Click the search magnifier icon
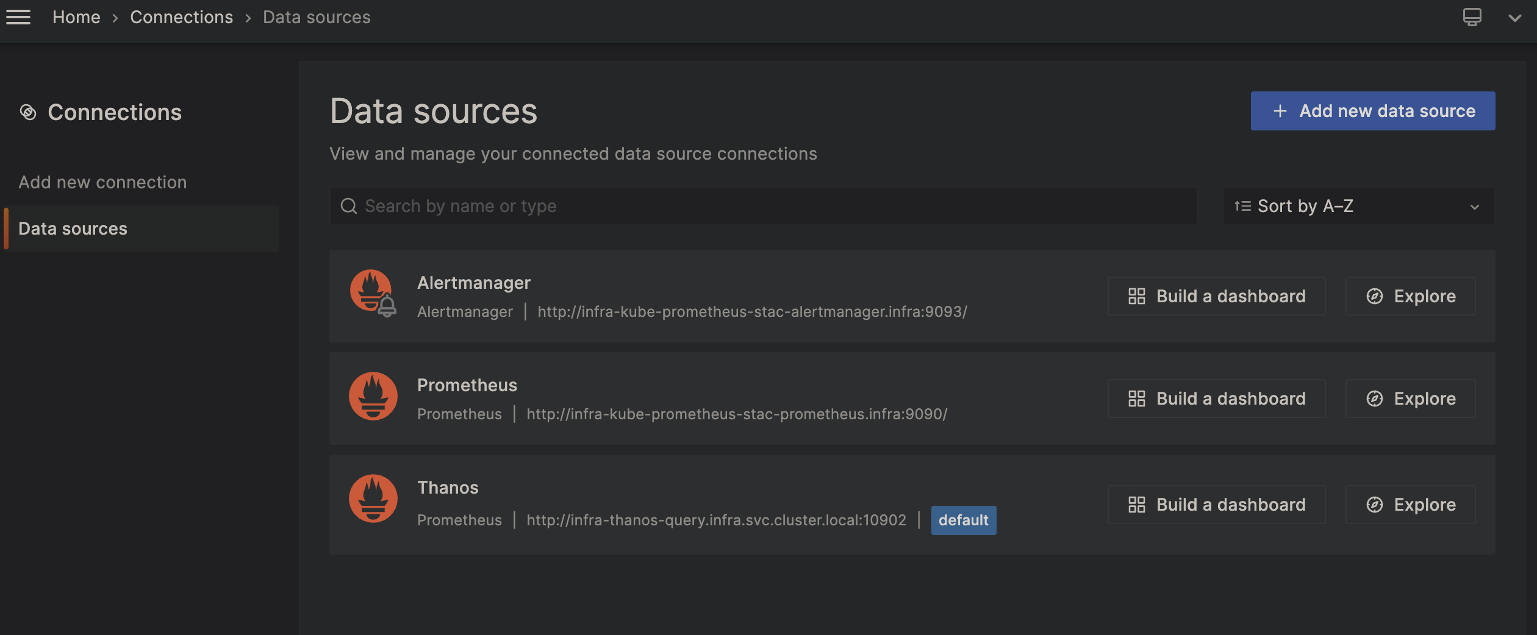1537x635 pixels. (x=349, y=206)
